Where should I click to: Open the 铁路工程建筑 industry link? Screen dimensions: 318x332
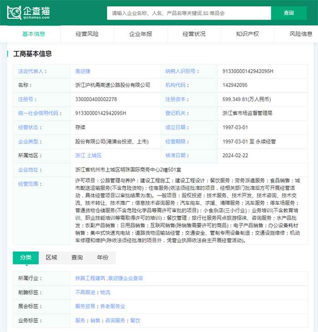point(90,278)
